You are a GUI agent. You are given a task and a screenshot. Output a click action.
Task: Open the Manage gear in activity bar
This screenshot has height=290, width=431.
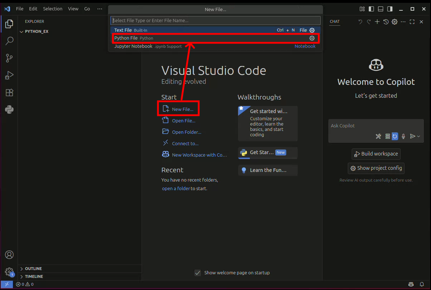[x=9, y=272]
